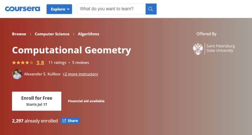Click the Share button
The image size is (252, 135).
pos(70,121)
